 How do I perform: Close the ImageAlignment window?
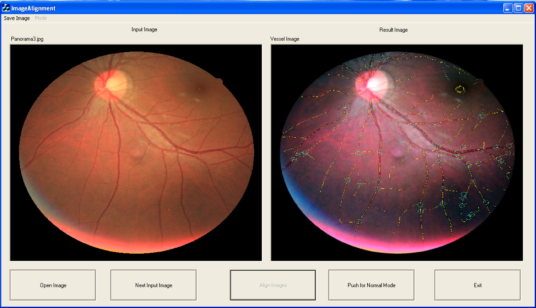[529, 8]
